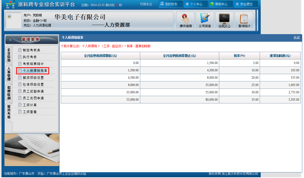Open 工资查看 menu item
The width and height of the screenshot is (304, 178).
(30, 112)
